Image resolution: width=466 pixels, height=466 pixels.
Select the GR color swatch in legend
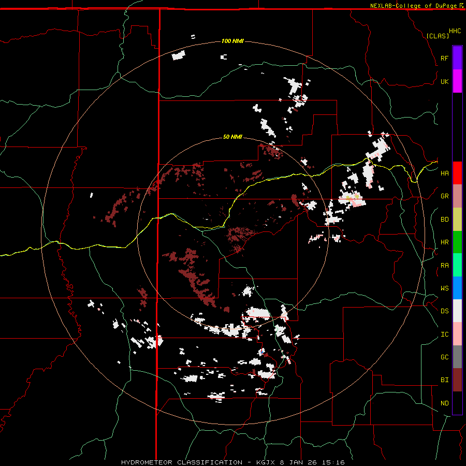coord(457,196)
